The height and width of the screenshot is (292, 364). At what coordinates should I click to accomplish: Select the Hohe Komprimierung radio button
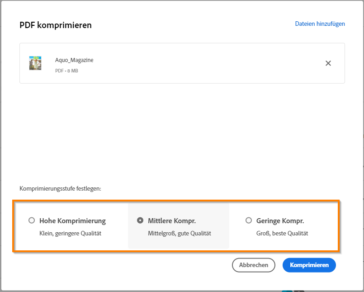click(32, 220)
